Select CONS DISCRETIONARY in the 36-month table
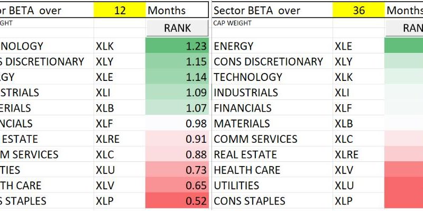 point(269,61)
